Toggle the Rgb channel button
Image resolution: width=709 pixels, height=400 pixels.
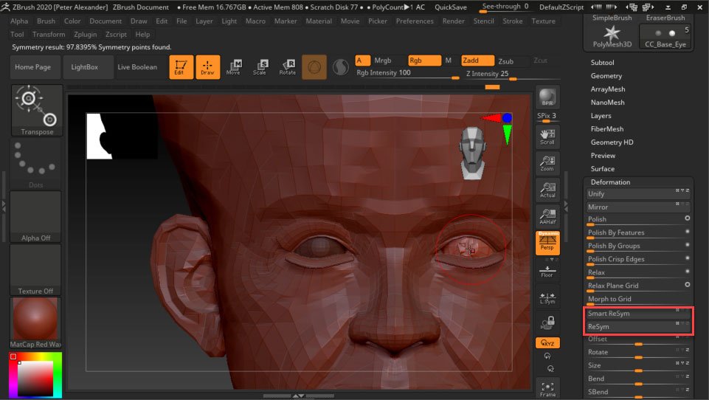point(424,61)
